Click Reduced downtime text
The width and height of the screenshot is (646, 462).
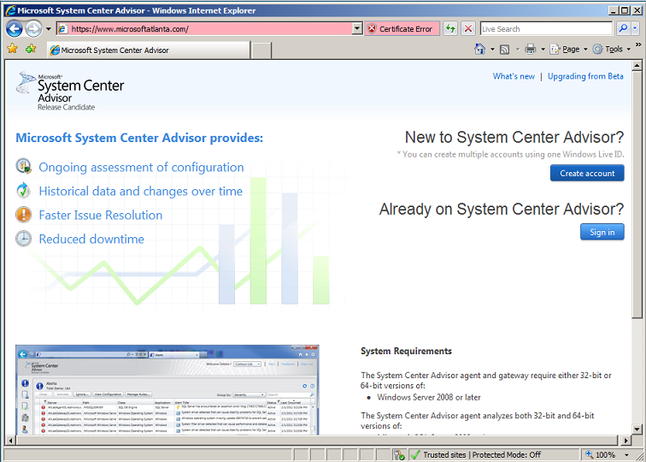pyautogui.click(x=91, y=240)
